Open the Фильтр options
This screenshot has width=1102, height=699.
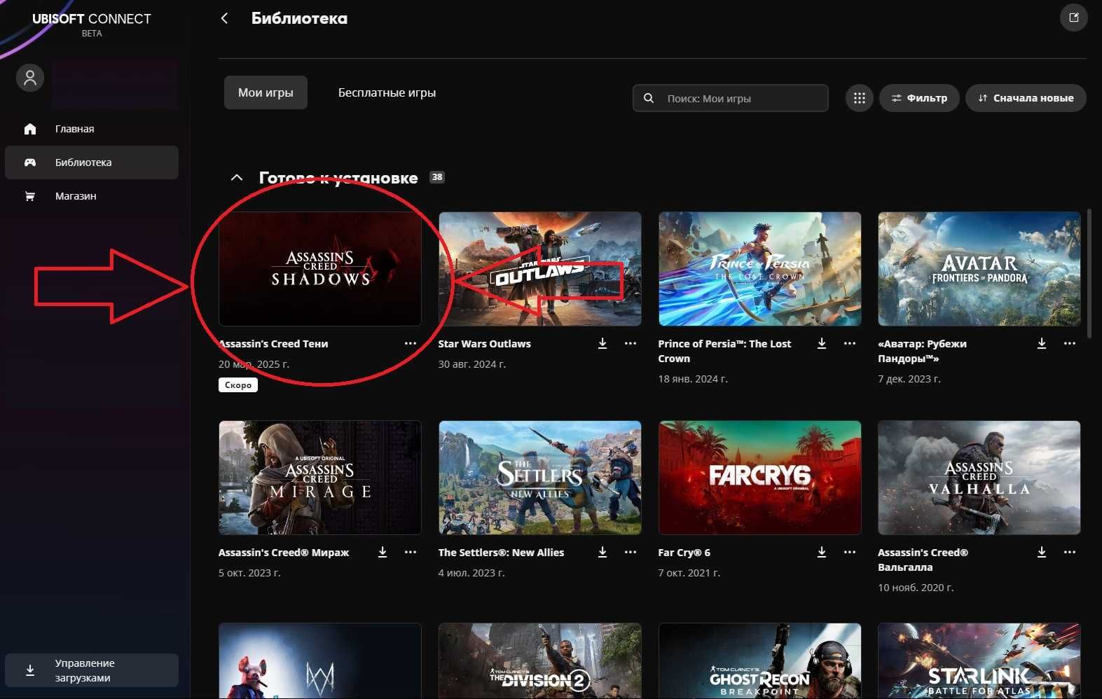pos(919,98)
